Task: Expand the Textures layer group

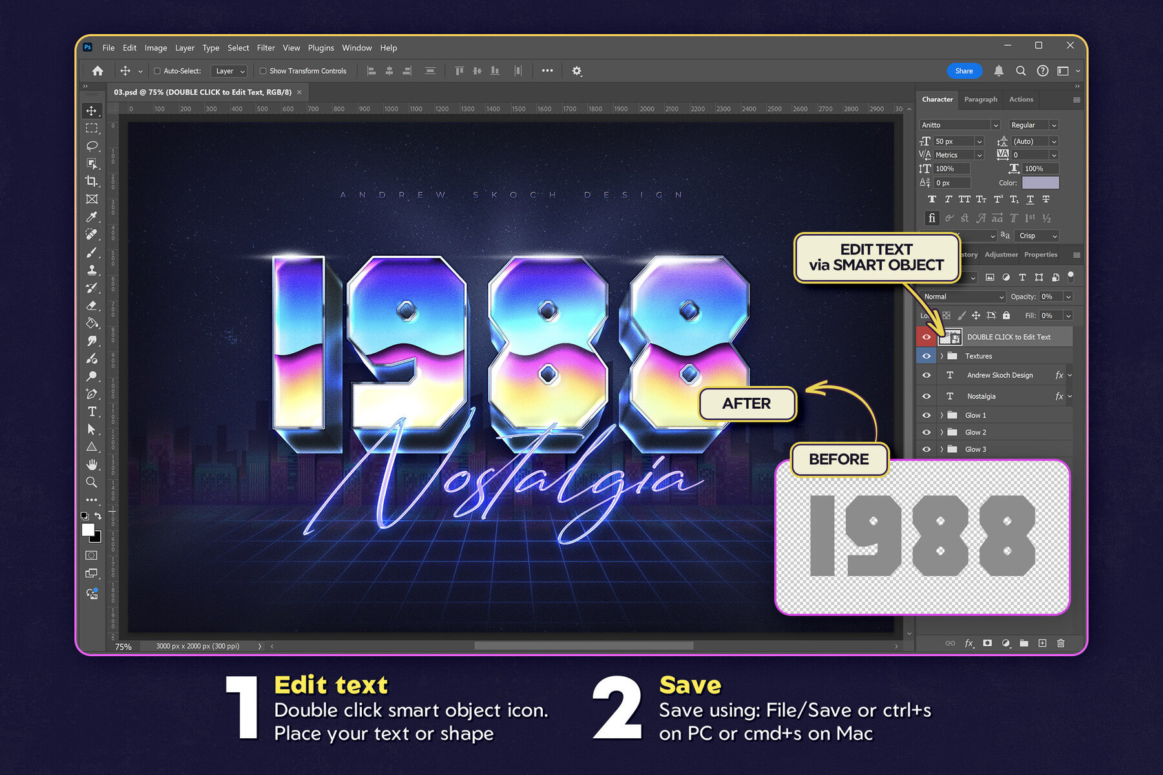Action: [941, 356]
